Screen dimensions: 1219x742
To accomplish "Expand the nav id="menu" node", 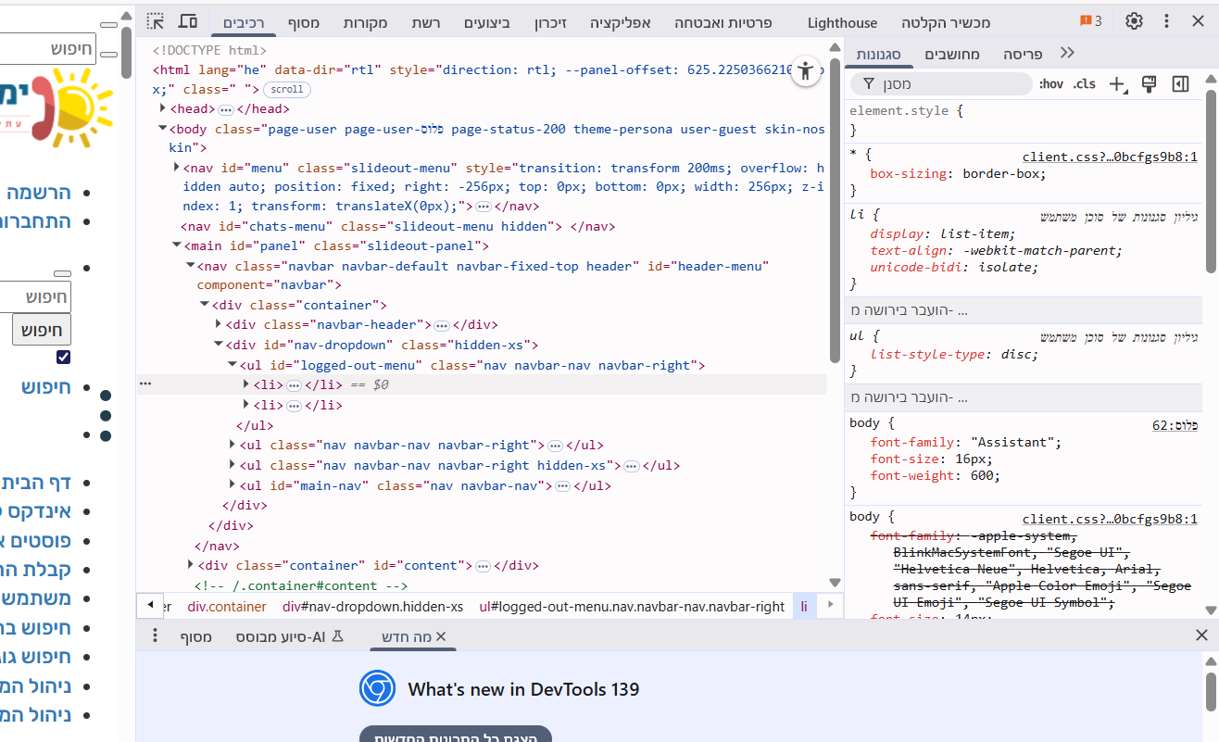I will tap(177, 168).
